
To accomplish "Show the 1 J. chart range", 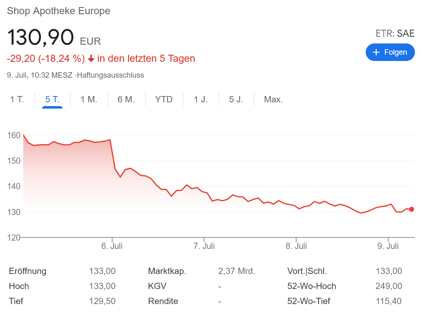I will tap(201, 99).
